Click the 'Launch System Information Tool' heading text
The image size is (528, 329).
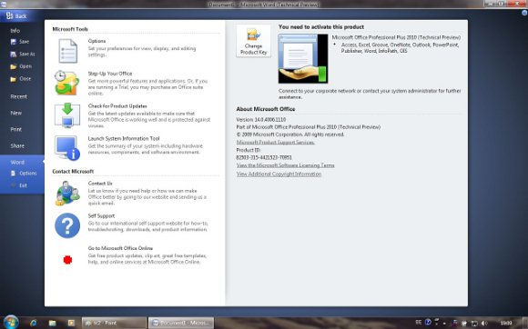point(124,138)
